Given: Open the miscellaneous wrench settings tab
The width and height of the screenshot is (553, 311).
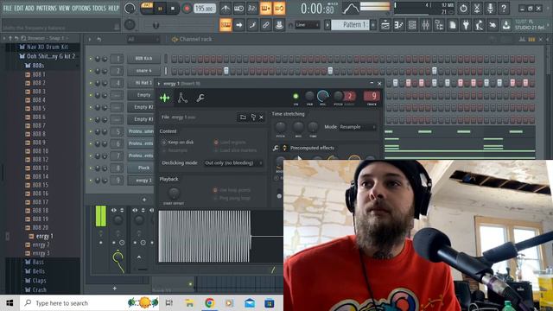Looking at the screenshot, I should coord(200,98).
